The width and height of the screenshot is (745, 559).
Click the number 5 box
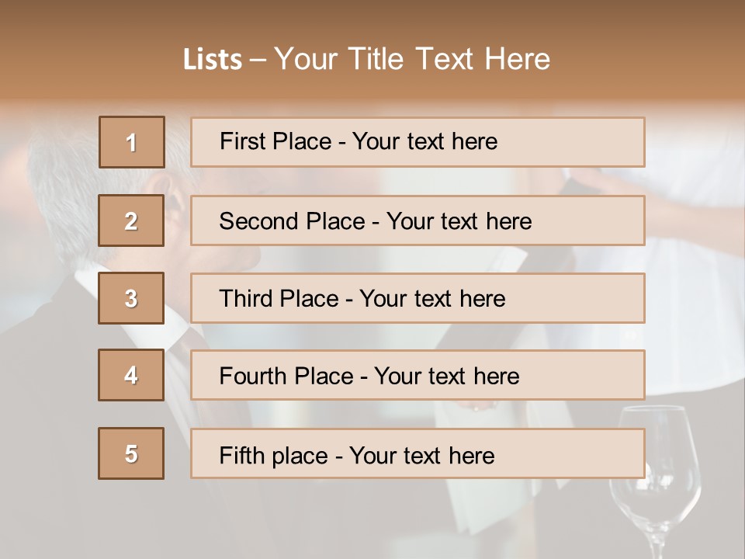[131, 453]
